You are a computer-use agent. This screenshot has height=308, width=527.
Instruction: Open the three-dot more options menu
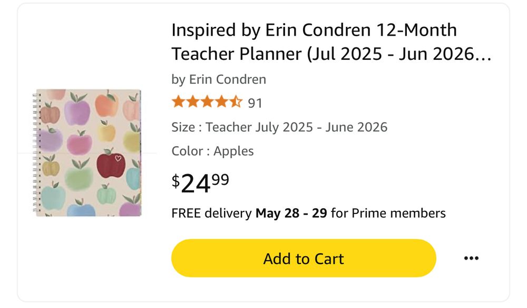point(471,258)
